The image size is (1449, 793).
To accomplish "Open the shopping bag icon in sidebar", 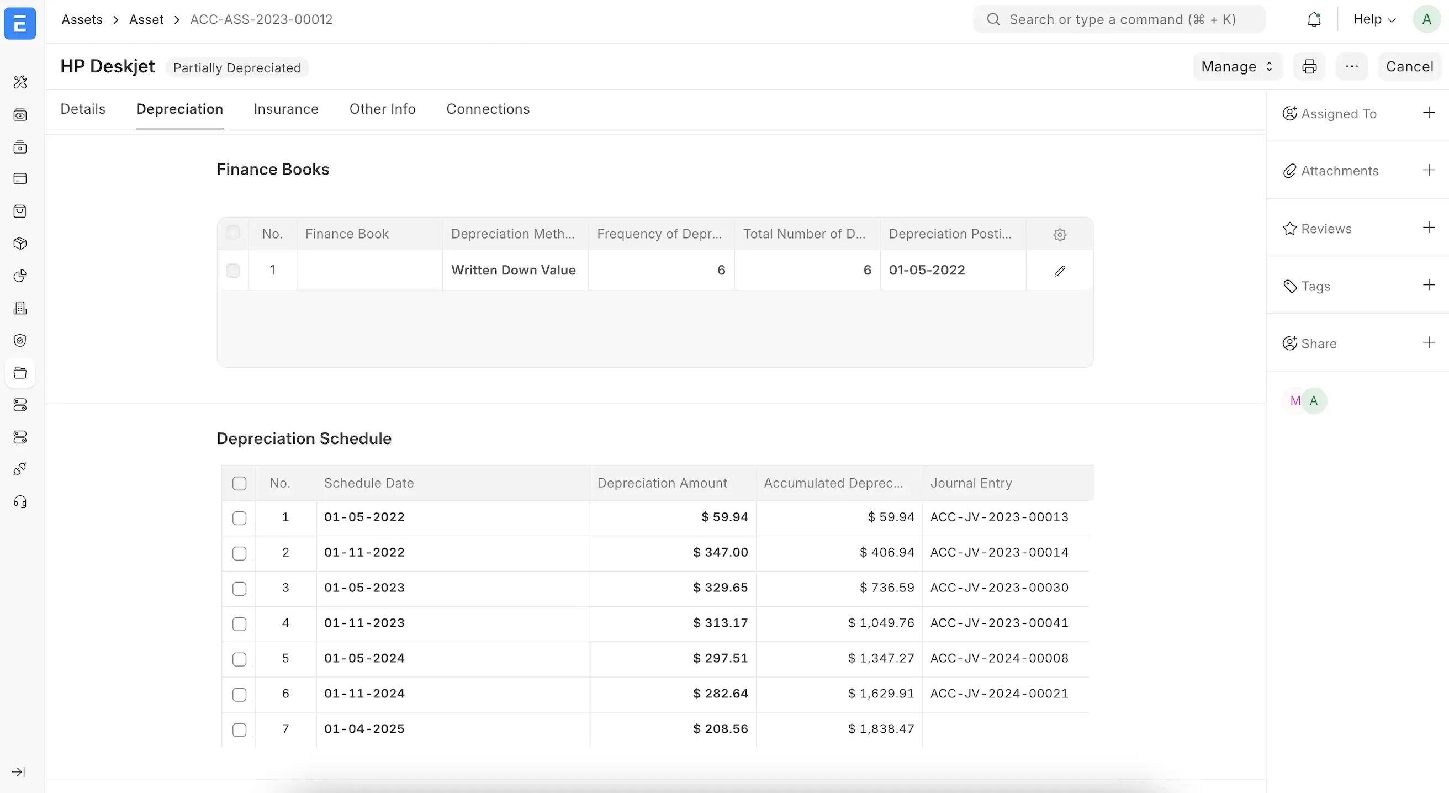I will [x=20, y=211].
